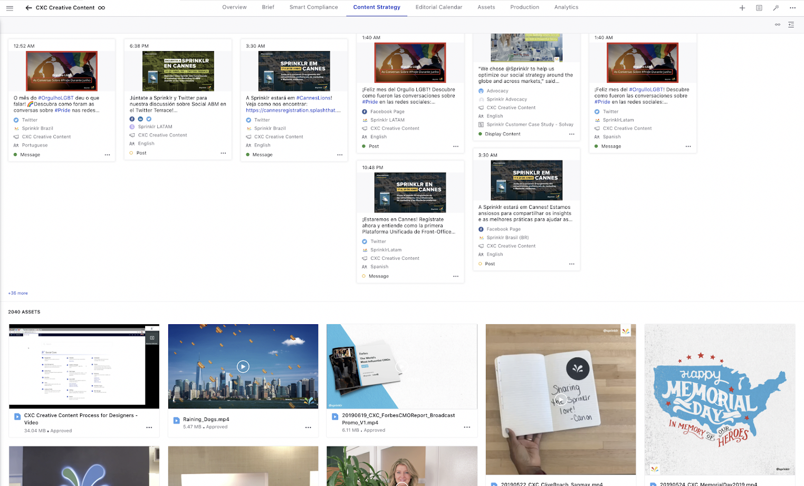
Task: Click 'Sprinklr Advocacy' account label
Action: pyautogui.click(x=506, y=100)
